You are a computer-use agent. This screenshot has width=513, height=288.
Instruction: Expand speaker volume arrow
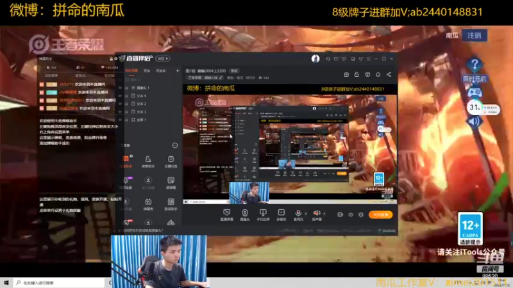point(324,214)
